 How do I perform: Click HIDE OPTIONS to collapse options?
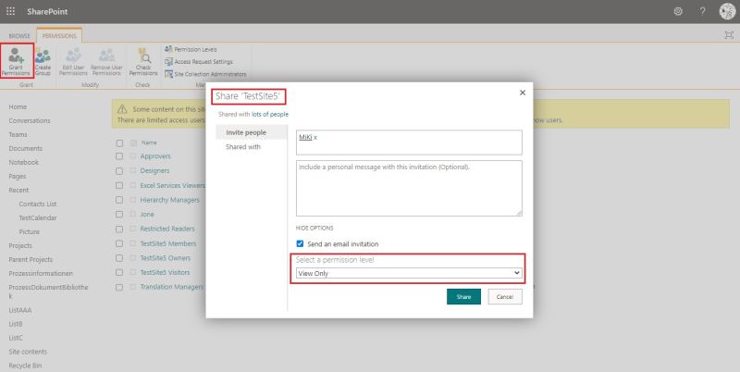(x=314, y=228)
